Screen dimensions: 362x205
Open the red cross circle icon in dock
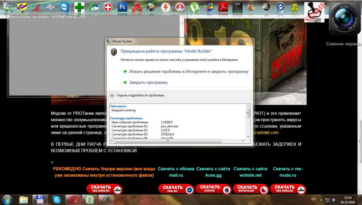tap(108, 7)
